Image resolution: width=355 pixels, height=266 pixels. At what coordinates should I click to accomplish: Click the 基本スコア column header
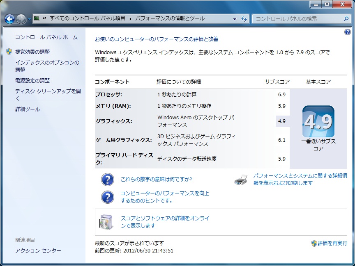tap(318, 82)
